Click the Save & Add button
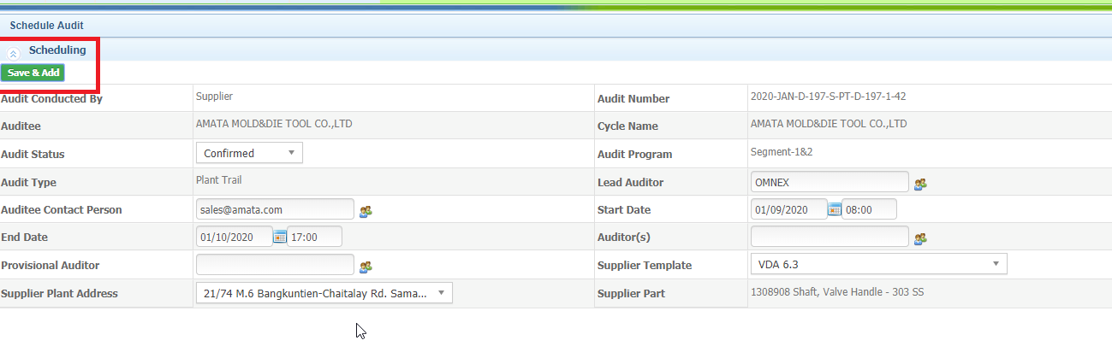Viewport: 1112px width, 352px height. pyautogui.click(x=33, y=73)
